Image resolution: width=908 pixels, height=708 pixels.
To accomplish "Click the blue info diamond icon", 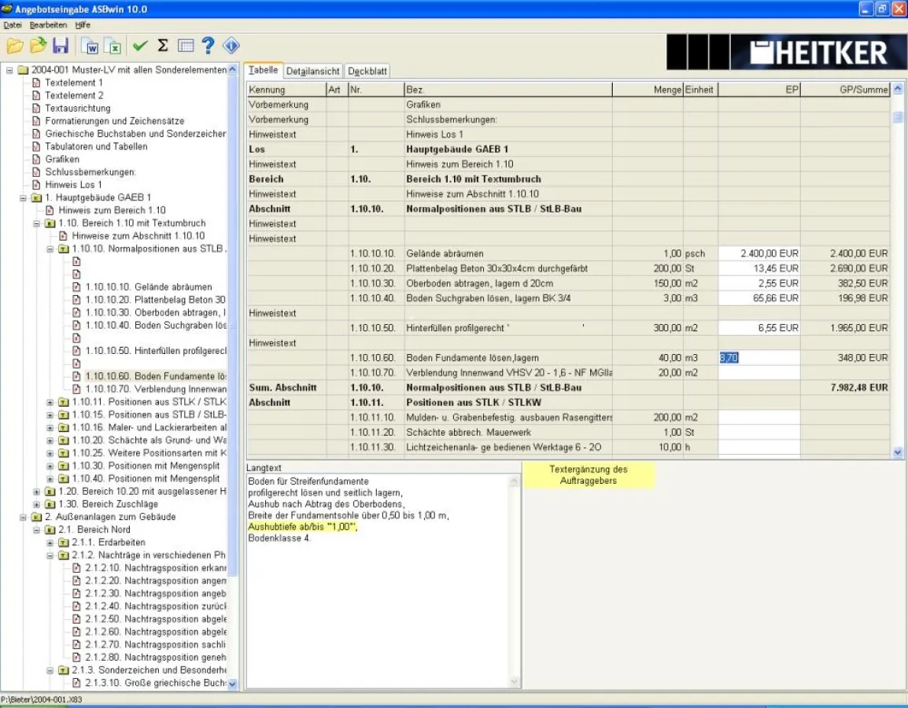I will [x=231, y=46].
